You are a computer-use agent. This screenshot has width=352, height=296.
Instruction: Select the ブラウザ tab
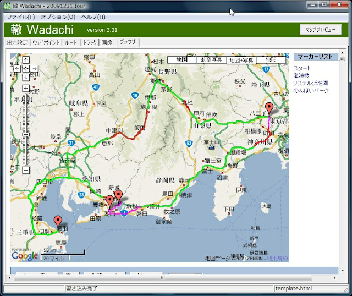point(128,42)
